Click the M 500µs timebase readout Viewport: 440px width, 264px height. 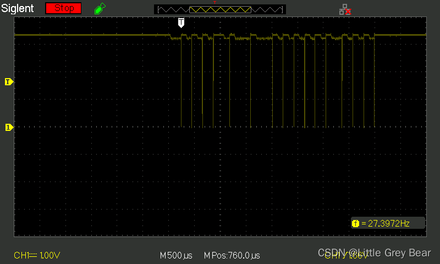pyautogui.click(x=176, y=256)
